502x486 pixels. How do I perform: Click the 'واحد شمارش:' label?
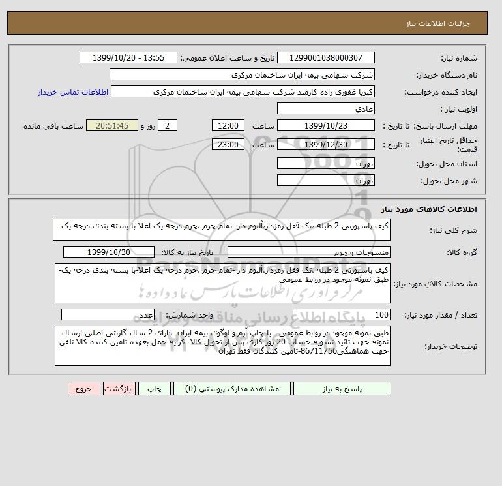pyautogui.click(x=189, y=315)
